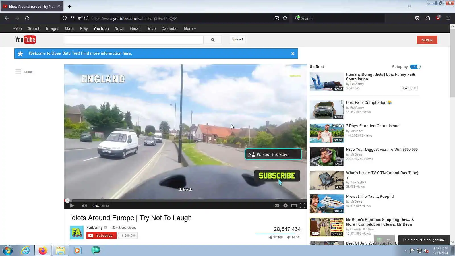The height and width of the screenshot is (256, 455).
Task: Click the SIGN IN button
Action: 427,40
